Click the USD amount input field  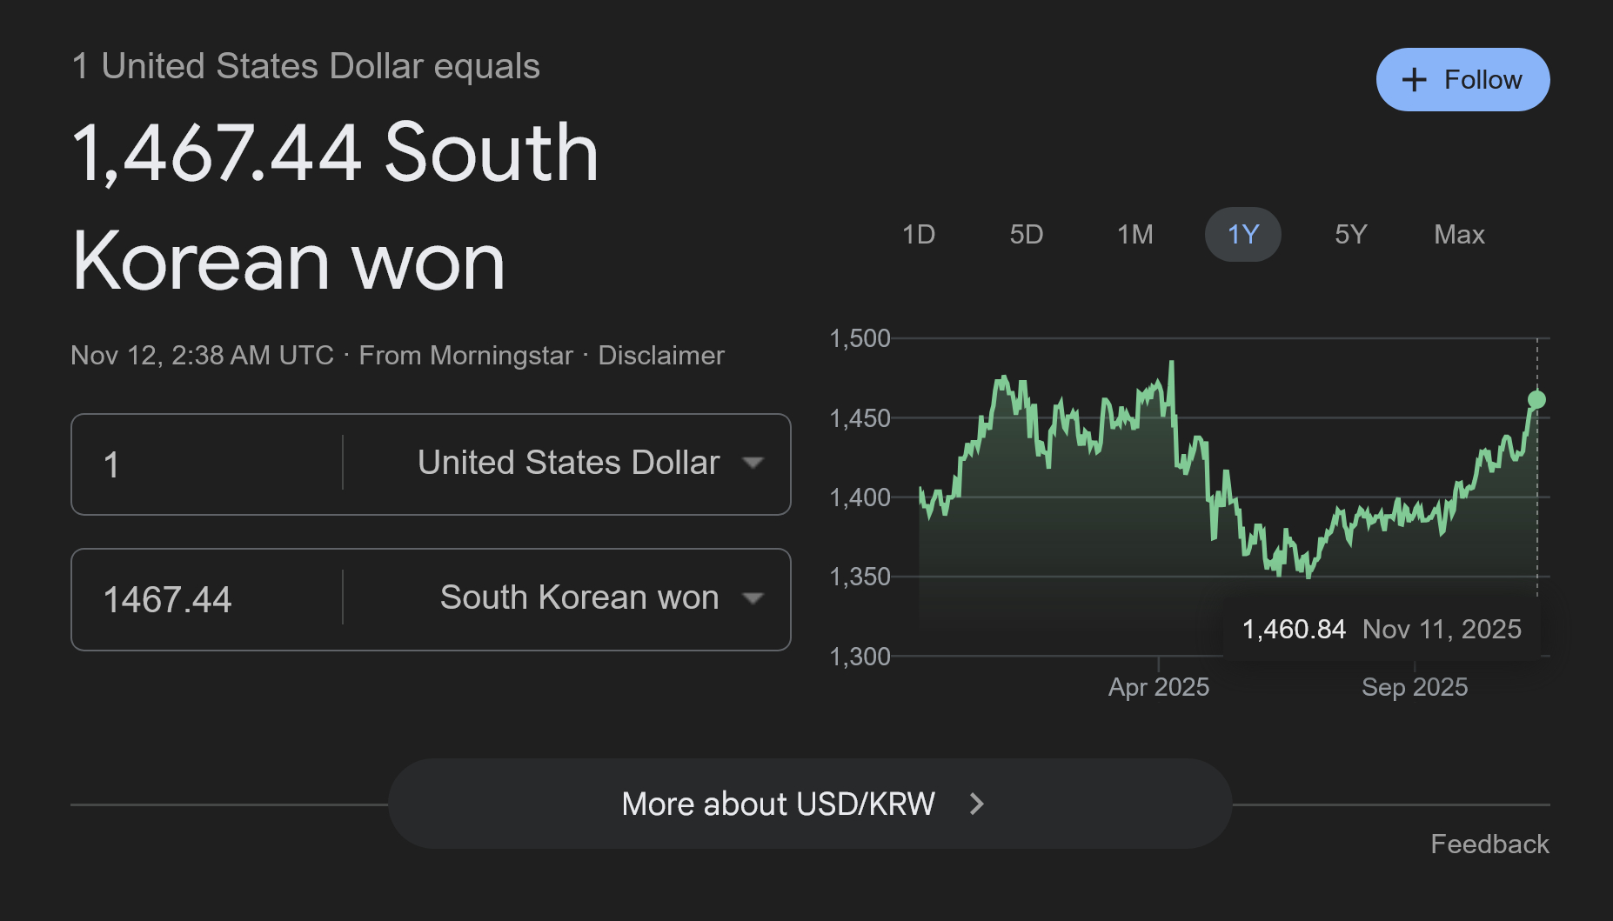209,464
